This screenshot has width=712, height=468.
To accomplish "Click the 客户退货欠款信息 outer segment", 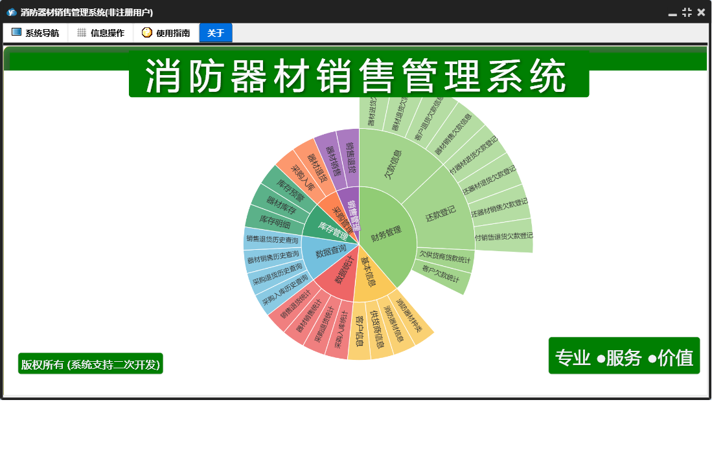I will [429, 119].
